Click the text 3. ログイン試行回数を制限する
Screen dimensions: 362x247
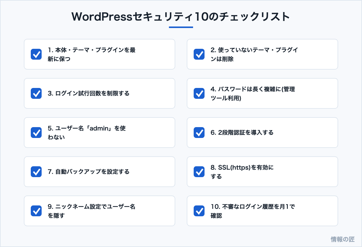coord(89,93)
